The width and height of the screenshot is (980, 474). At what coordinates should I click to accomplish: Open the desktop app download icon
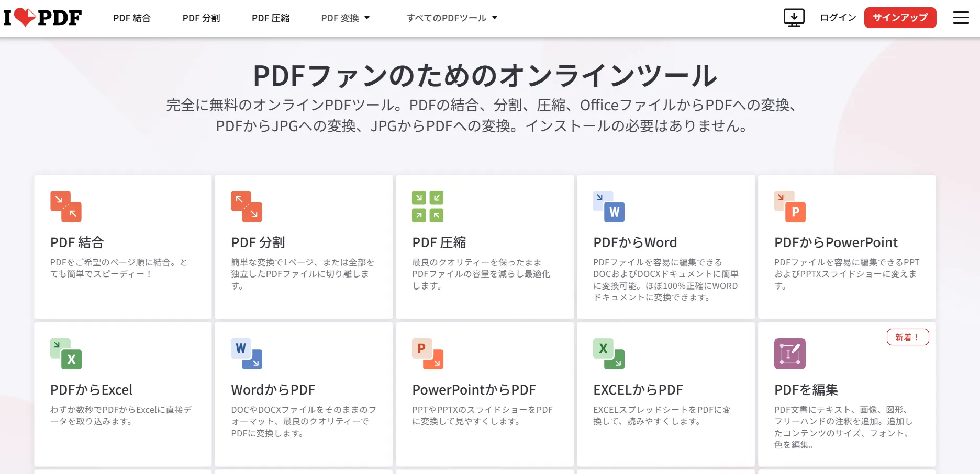tap(794, 18)
